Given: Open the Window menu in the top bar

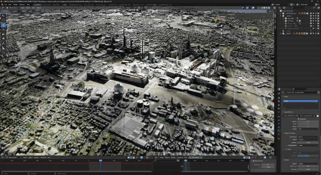Looking at the screenshot, I should 22,5.
